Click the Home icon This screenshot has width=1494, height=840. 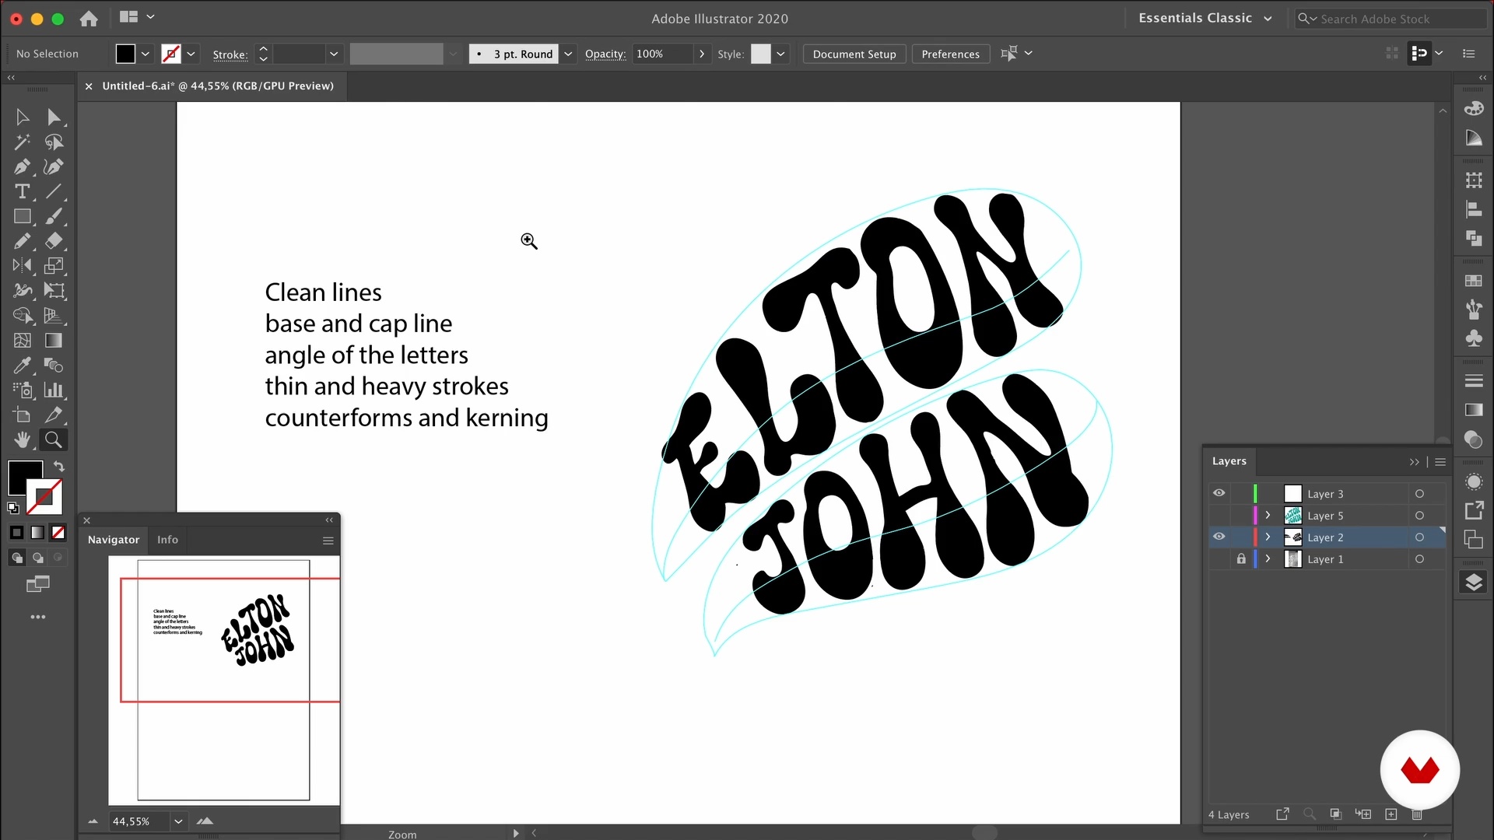point(89,18)
